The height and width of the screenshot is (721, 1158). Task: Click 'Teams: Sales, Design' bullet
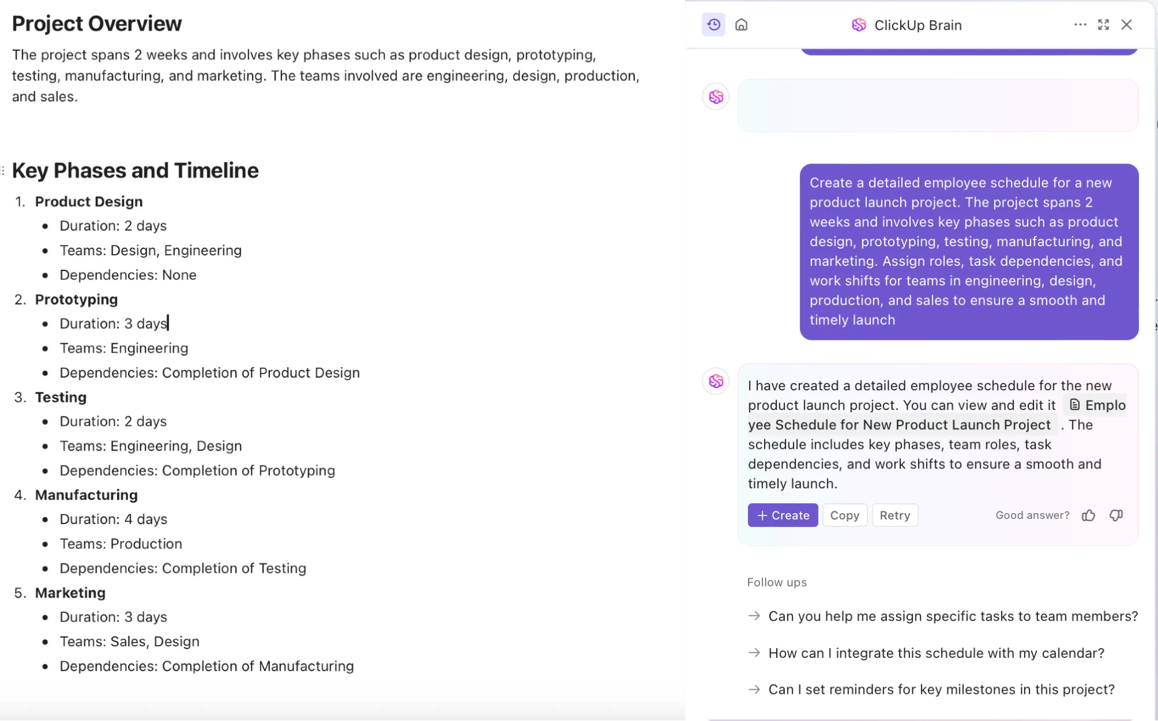(x=130, y=642)
